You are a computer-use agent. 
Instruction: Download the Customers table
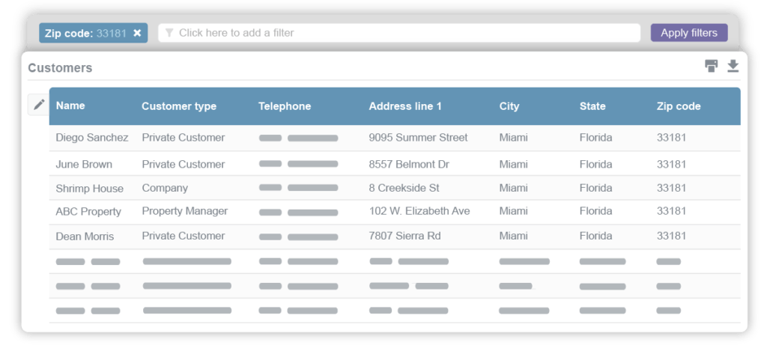point(733,66)
